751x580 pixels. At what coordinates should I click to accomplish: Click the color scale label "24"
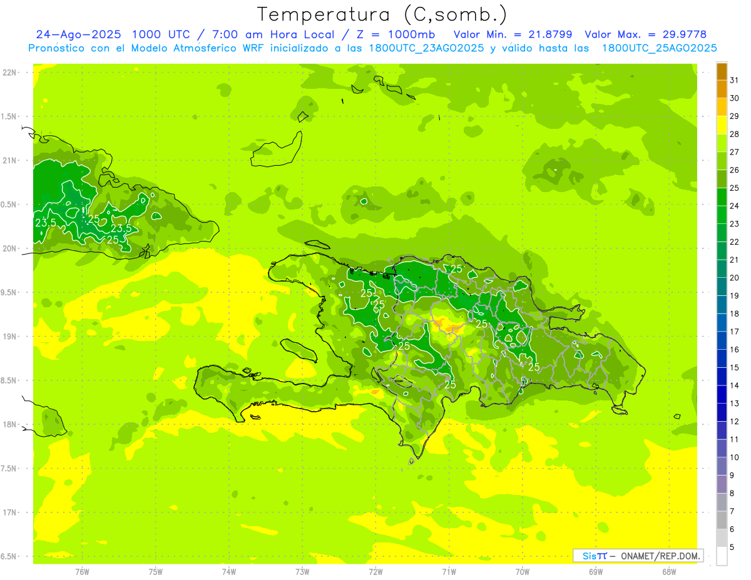(x=735, y=206)
